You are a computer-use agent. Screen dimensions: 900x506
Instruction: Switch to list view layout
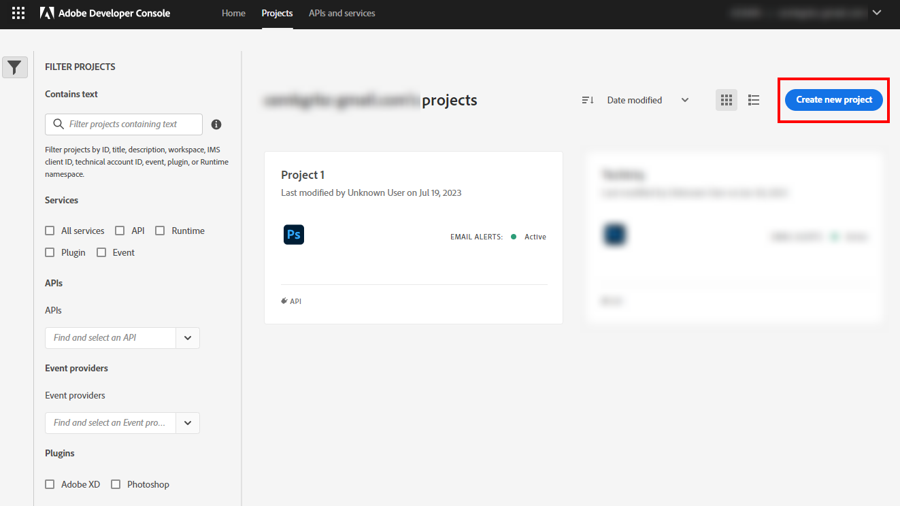point(754,100)
